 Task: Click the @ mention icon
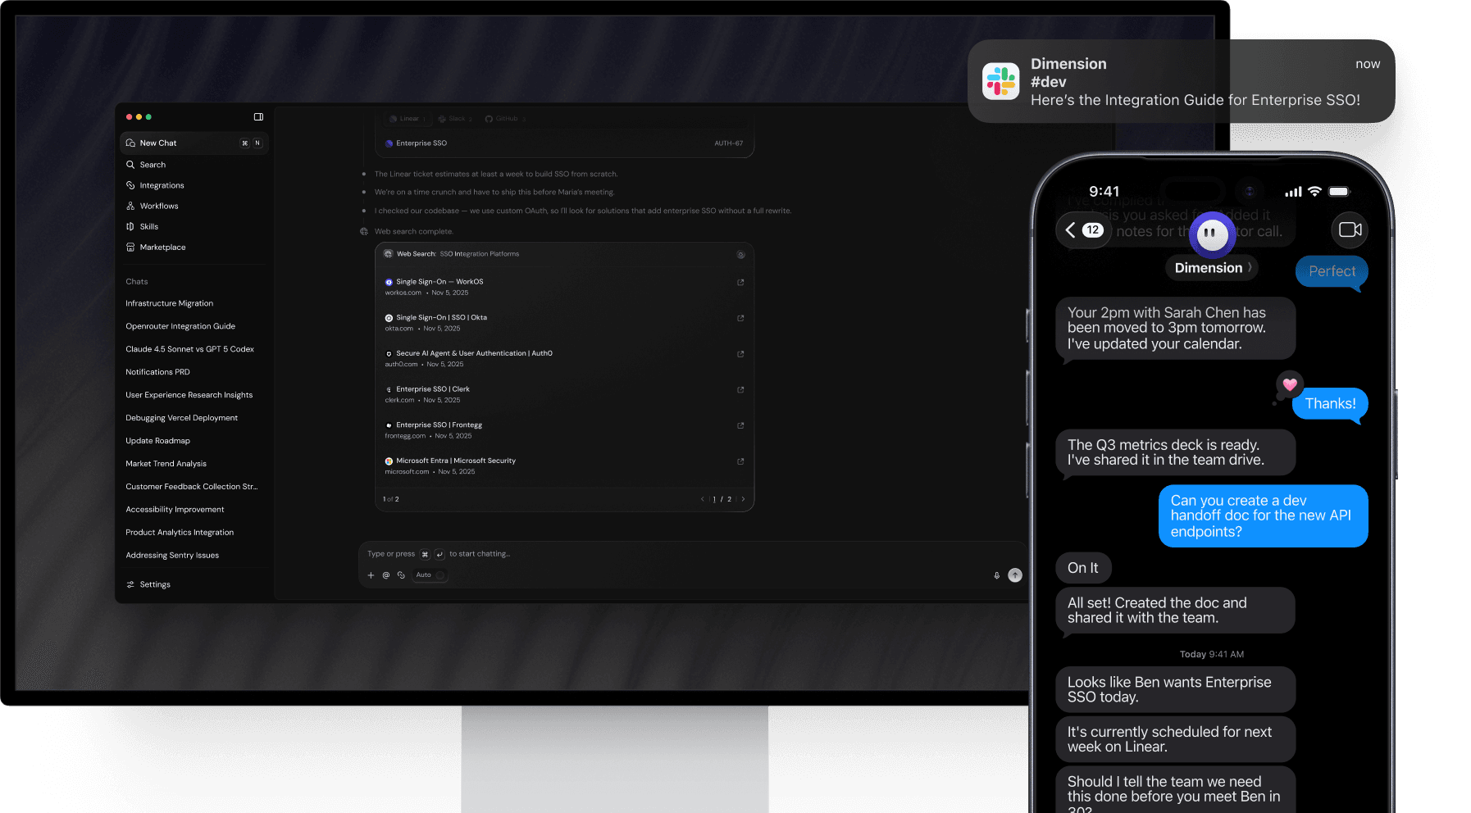click(385, 575)
